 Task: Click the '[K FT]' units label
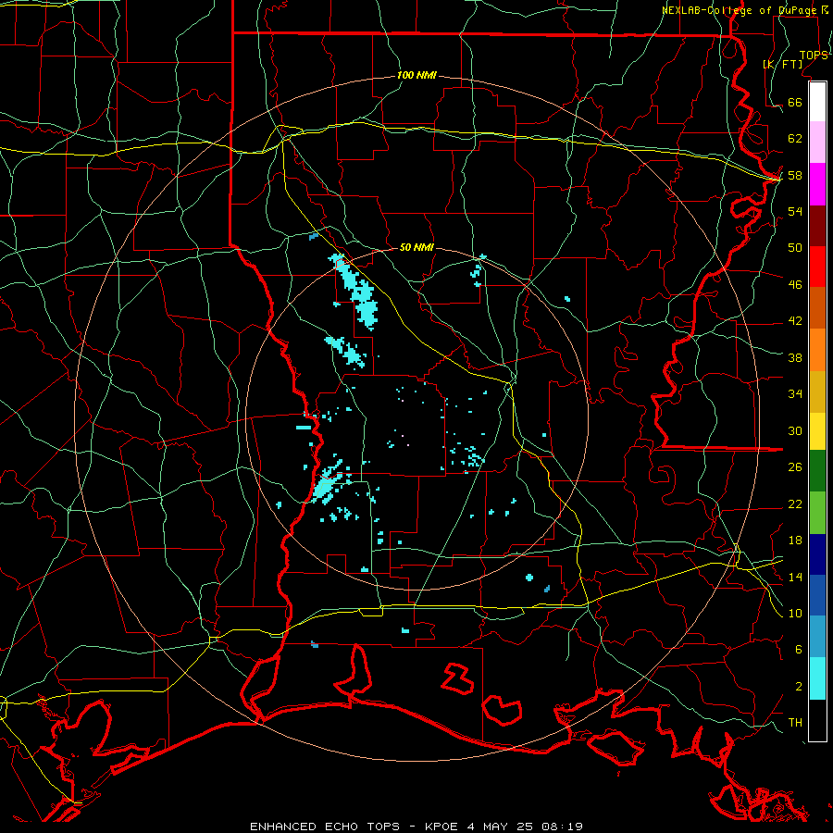pyautogui.click(x=782, y=64)
